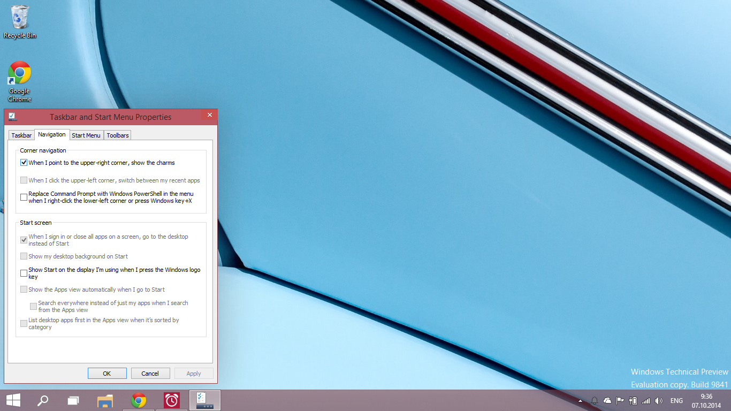The image size is (731, 411).
Task: Click the 'Corner navigation' group label
Action: (43, 150)
